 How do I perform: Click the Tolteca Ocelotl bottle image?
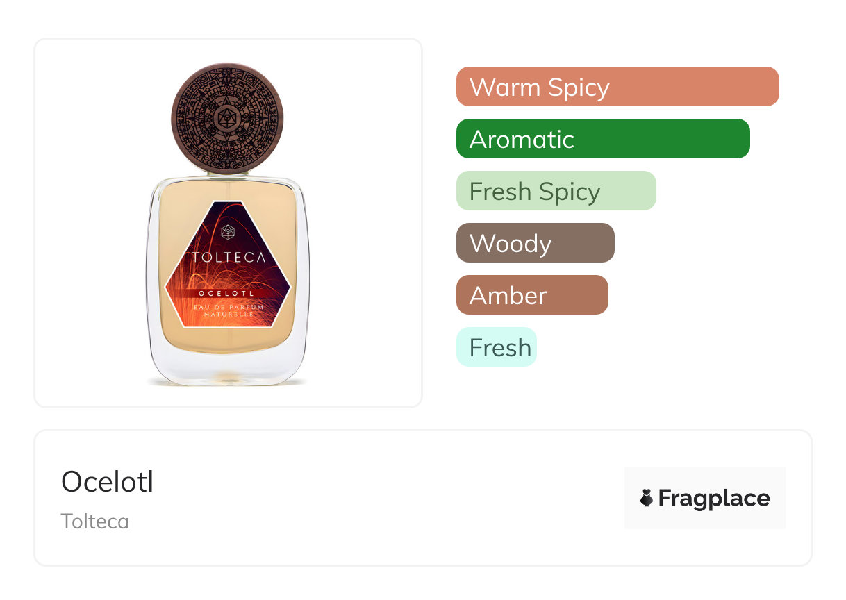(228, 224)
